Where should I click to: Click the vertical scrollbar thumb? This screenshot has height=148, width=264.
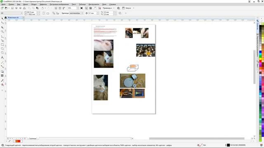[255, 67]
